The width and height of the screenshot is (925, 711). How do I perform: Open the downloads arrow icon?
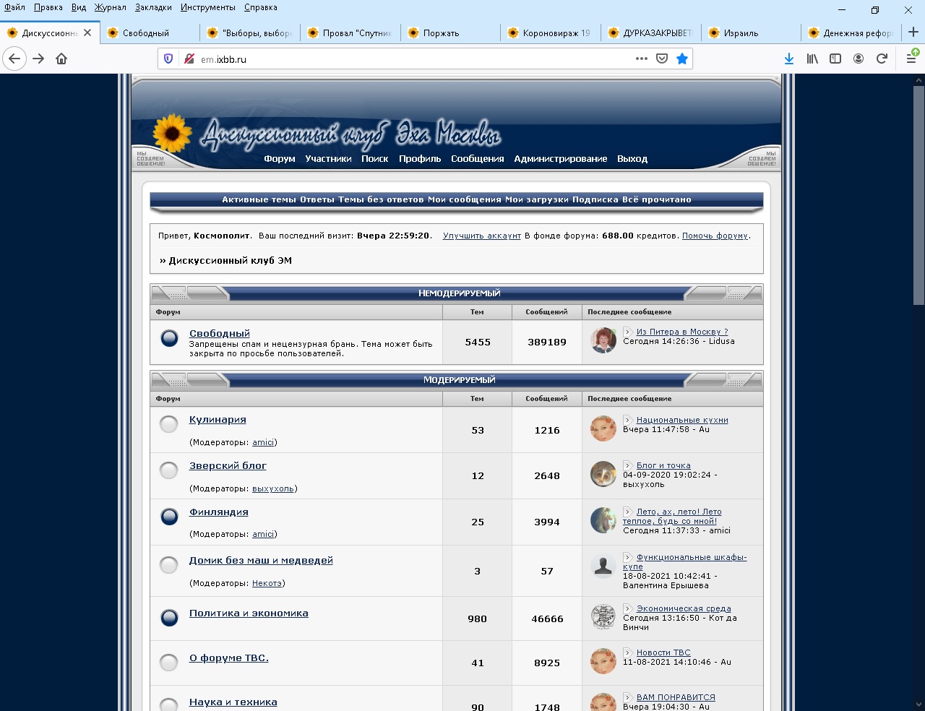click(x=789, y=59)
